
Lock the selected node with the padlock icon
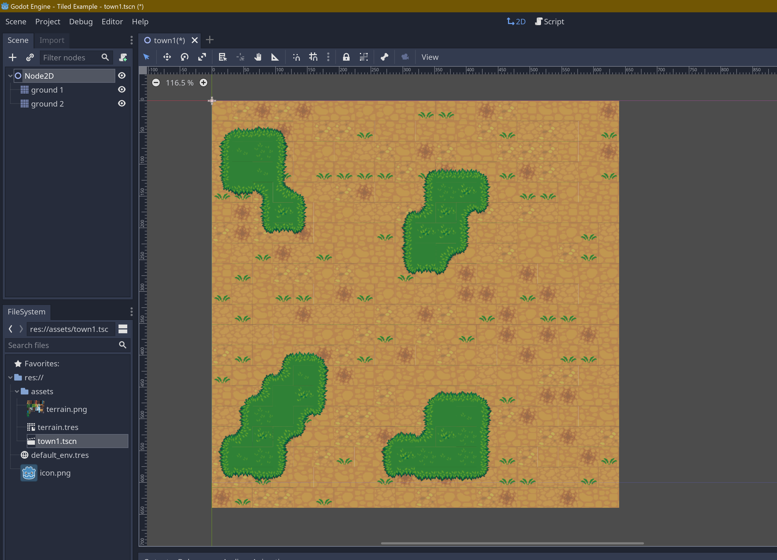(x=346, y=57)
